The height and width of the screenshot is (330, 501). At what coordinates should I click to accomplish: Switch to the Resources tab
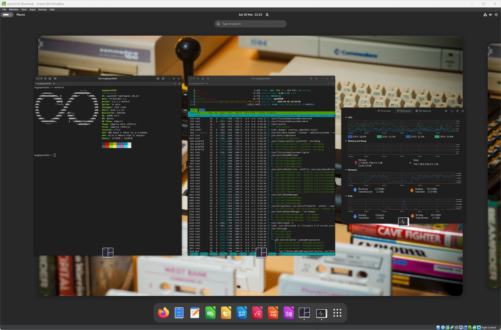click(404, 111)
